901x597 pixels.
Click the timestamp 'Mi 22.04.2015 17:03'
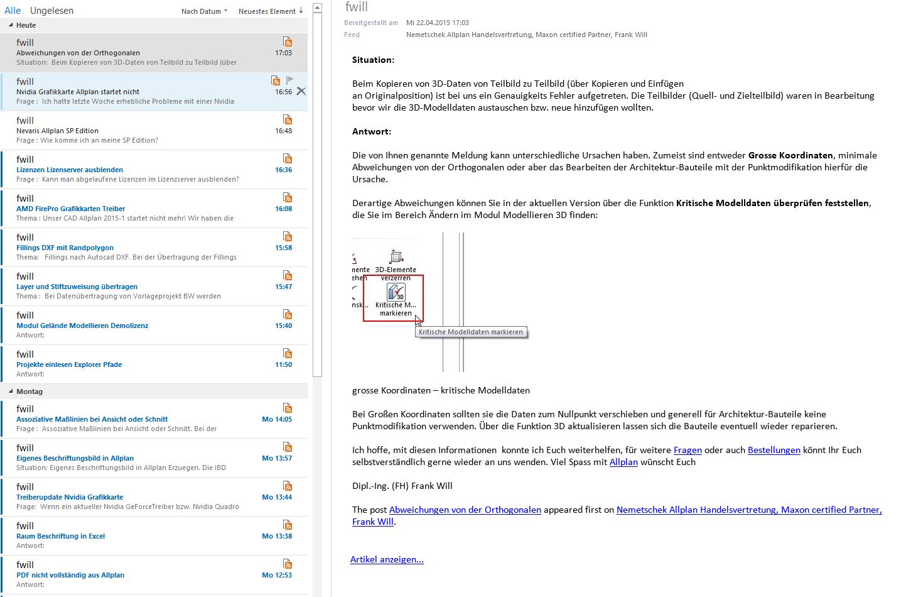click(x=438, y=23)
